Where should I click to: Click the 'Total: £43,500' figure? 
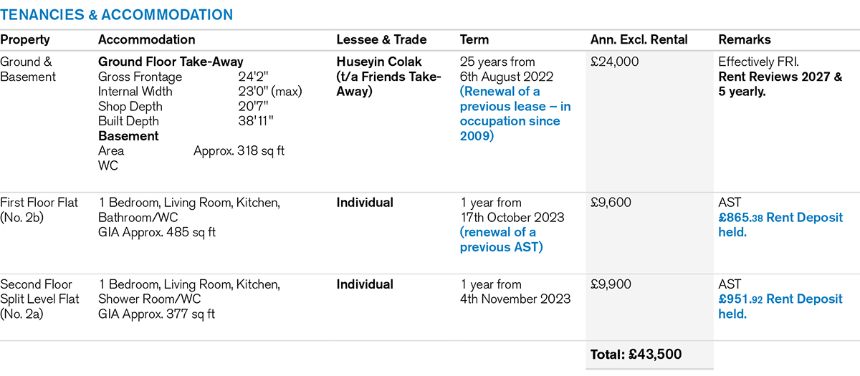[x=635, y=355]
